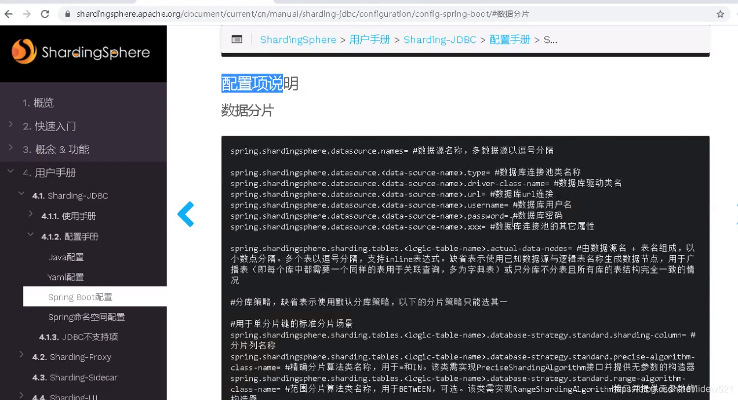This screenshot has width=738, height=400.
Task: Select 1. 概览 in sidebar
Action: click(x=38, y=103)
